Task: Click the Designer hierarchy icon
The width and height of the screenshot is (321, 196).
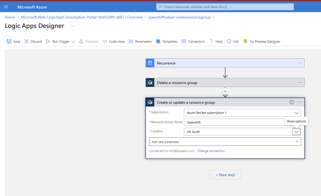Action: [x=81, y=41]
